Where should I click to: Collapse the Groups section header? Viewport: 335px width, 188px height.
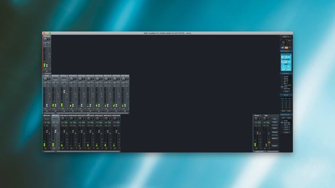(286, 95)
